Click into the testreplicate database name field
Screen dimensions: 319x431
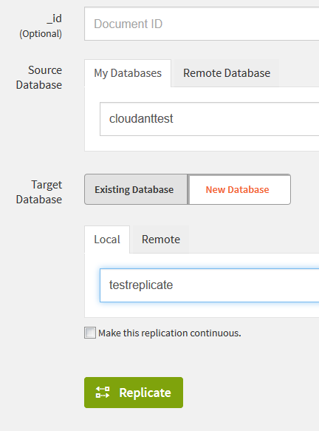click(210, 285)
